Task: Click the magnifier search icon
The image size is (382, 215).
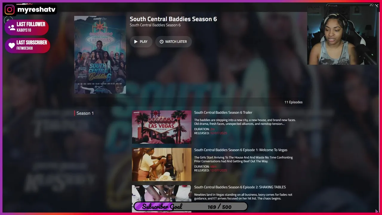Action: 371,6
